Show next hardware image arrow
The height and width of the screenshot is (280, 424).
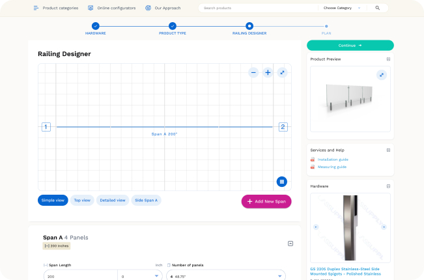[x=384, y=227]
